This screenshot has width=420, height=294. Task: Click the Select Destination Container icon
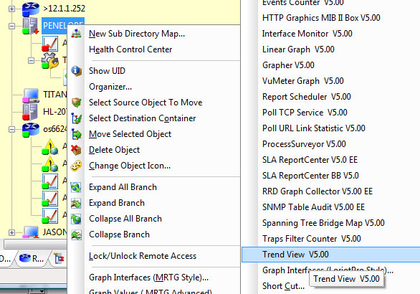77,118
